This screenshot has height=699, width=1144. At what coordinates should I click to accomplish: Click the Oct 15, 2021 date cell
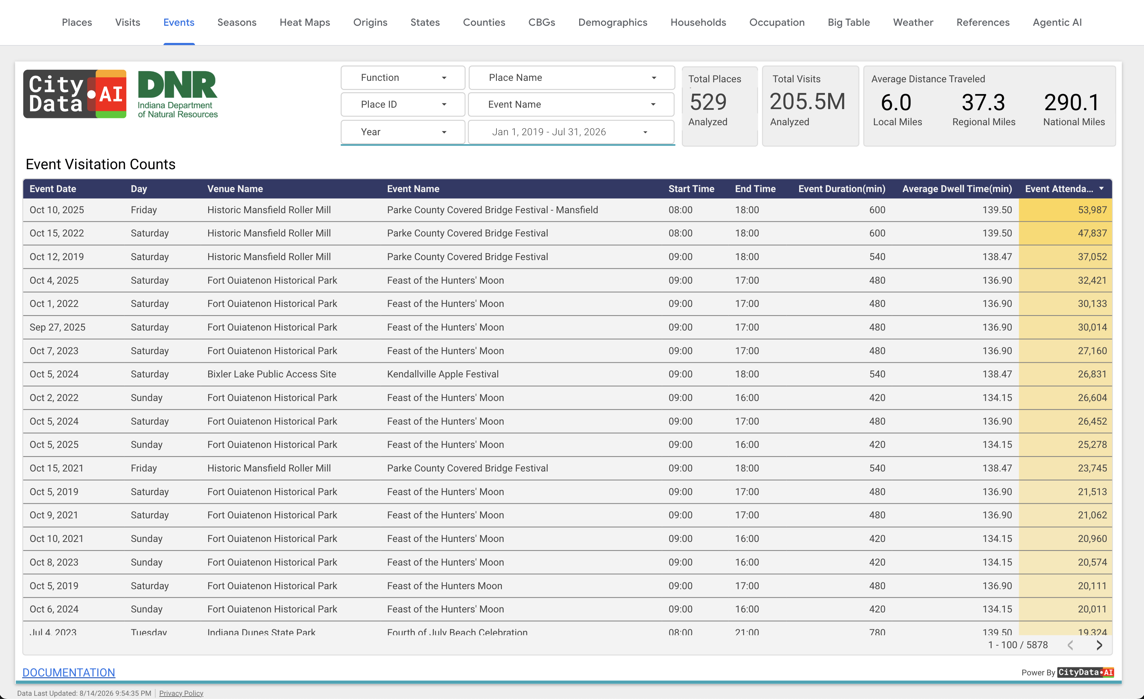pyautogui.click(x=57, y=468)
